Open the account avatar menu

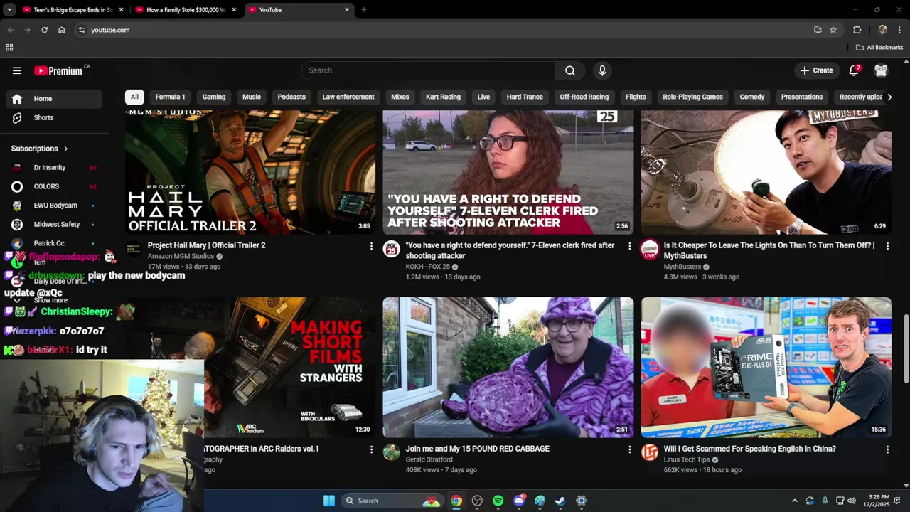[882, 70]
